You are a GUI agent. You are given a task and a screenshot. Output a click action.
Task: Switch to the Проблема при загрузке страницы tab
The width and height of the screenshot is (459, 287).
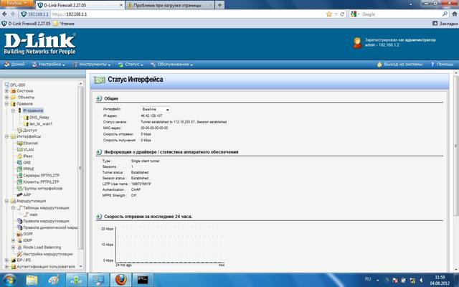[170, 5]
